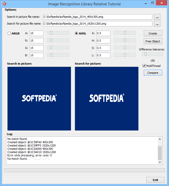Click the ARGB A value field
Image resolution: width=169 pixels, height=186 pixels.
[x=37, y=33]
